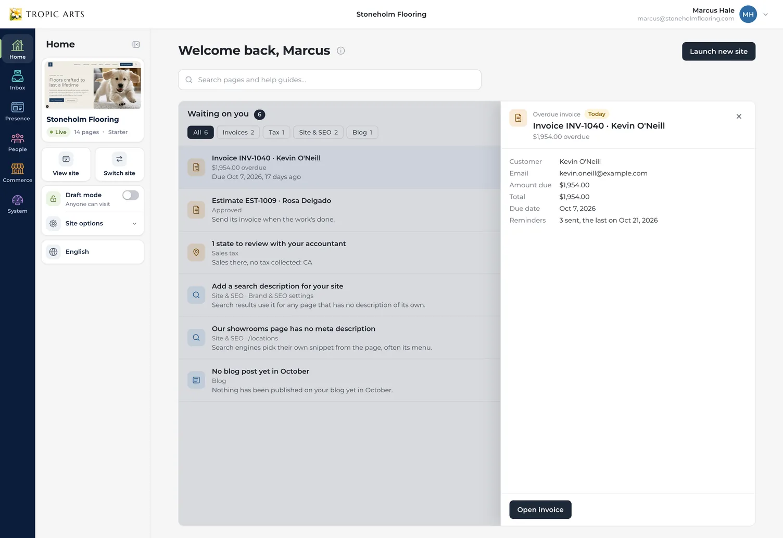
Task: Open the People section
Action: coord(17,142)
